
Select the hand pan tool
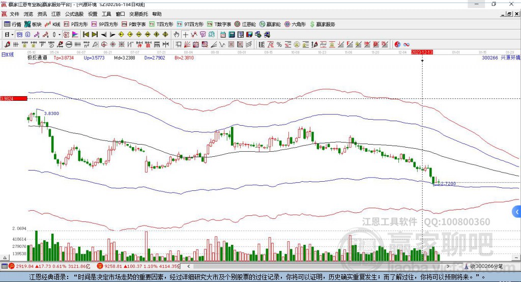(x=176, y=35)
